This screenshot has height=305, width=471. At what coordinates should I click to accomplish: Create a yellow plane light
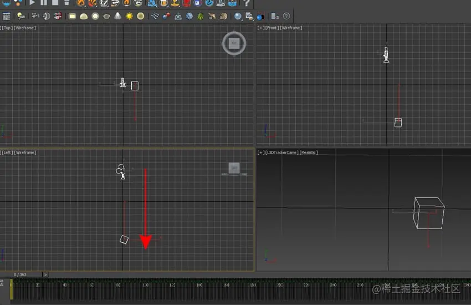coord(72,16)
